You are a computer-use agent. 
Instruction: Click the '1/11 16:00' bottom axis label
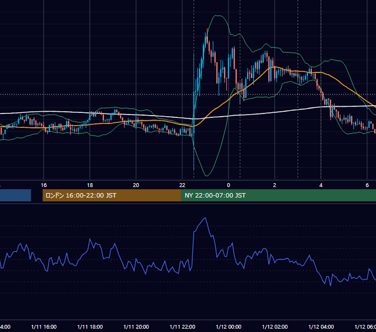pos(44,326)
